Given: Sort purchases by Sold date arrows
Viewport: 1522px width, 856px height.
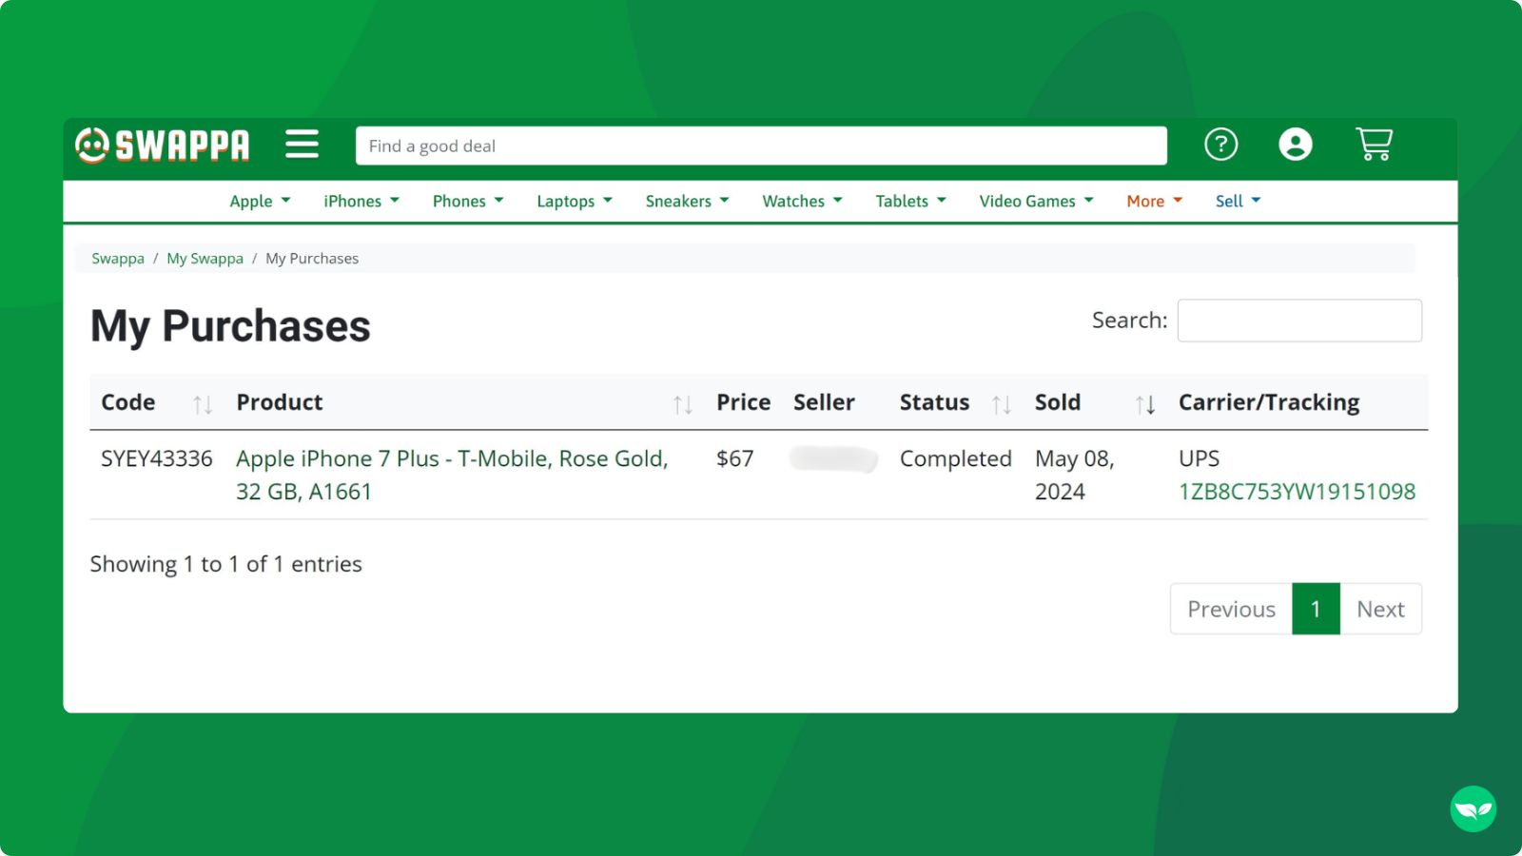Looking at the screenshot, I should pyautogui.click(x=1144, y=404).
